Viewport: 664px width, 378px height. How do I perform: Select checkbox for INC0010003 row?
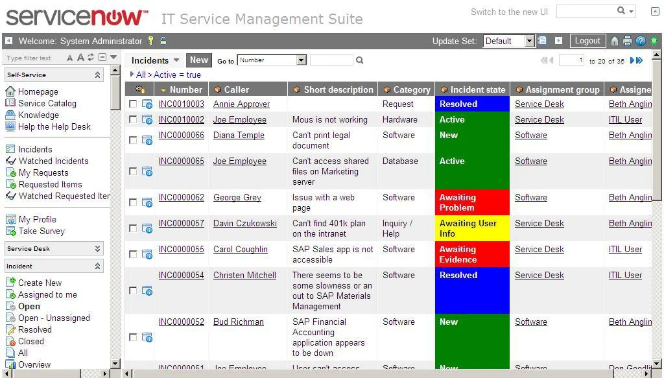(133, 104)
